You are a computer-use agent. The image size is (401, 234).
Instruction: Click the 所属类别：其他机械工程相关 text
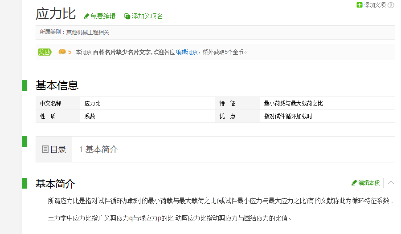click(x=74, y=32)
